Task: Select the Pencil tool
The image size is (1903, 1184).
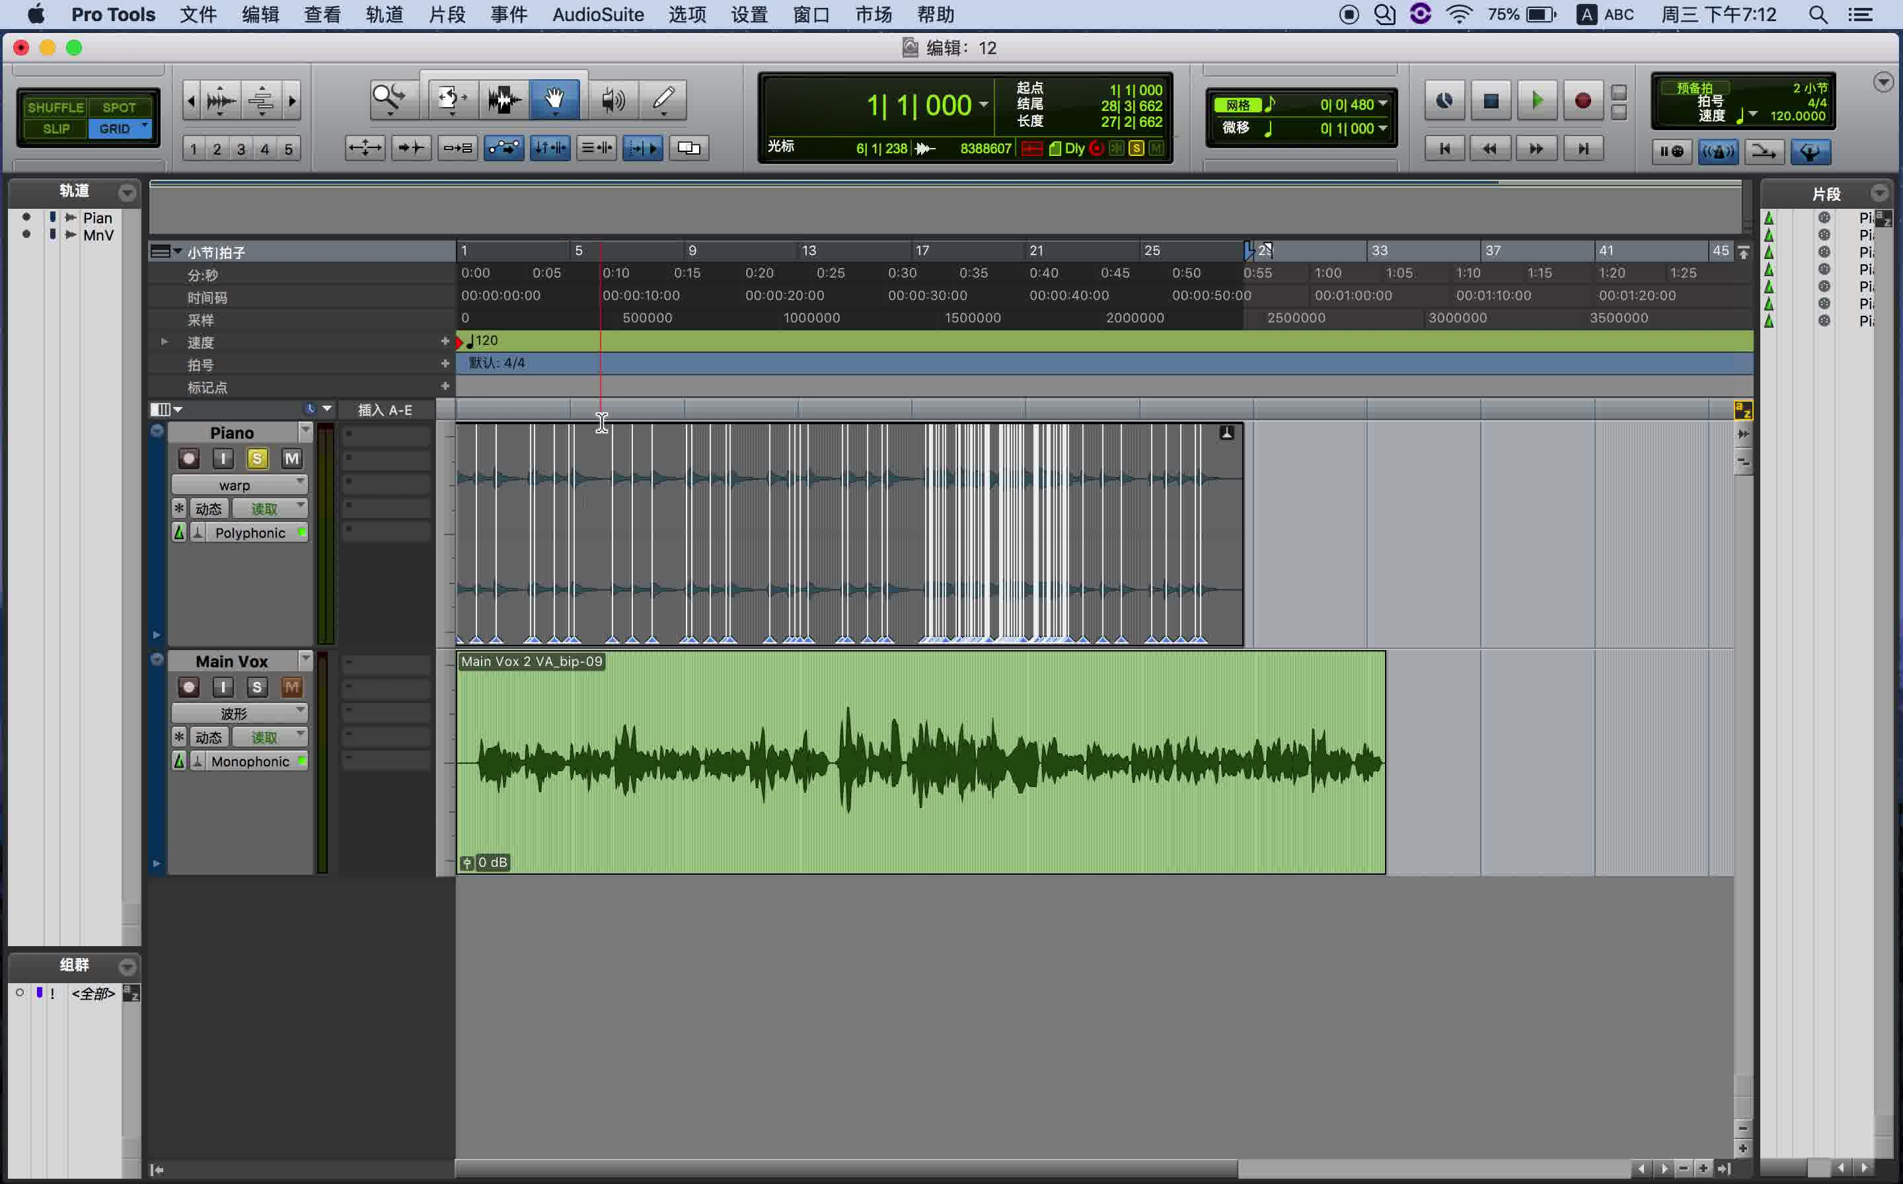Action: [x=663, y=100]
